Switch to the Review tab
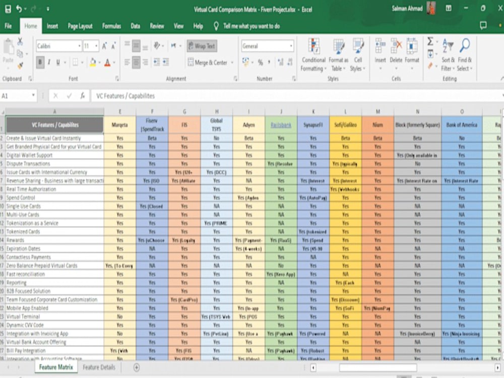The image size is (504, 378). 157,26
